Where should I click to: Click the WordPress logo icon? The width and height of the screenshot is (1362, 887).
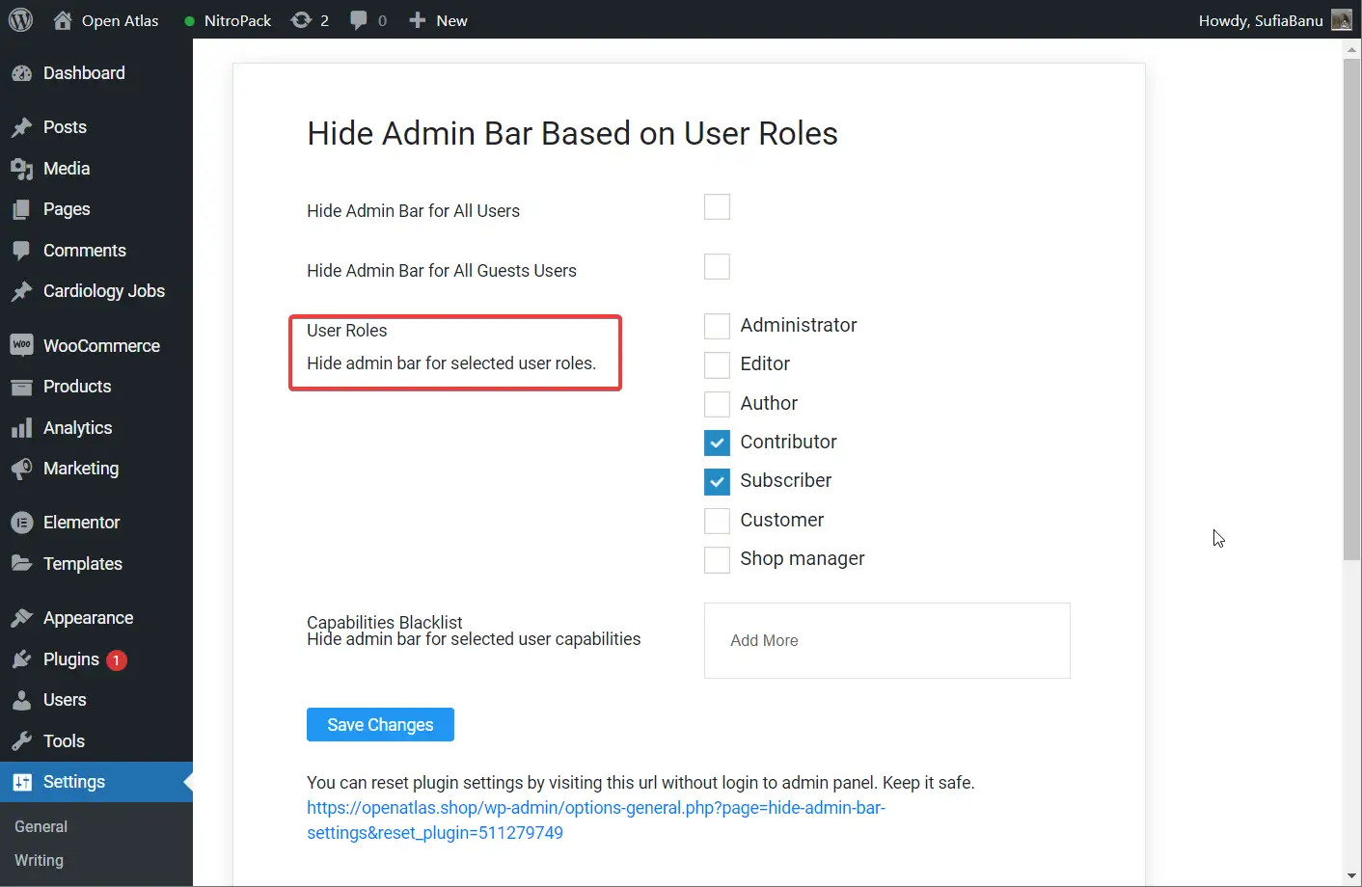pos(20,20)
